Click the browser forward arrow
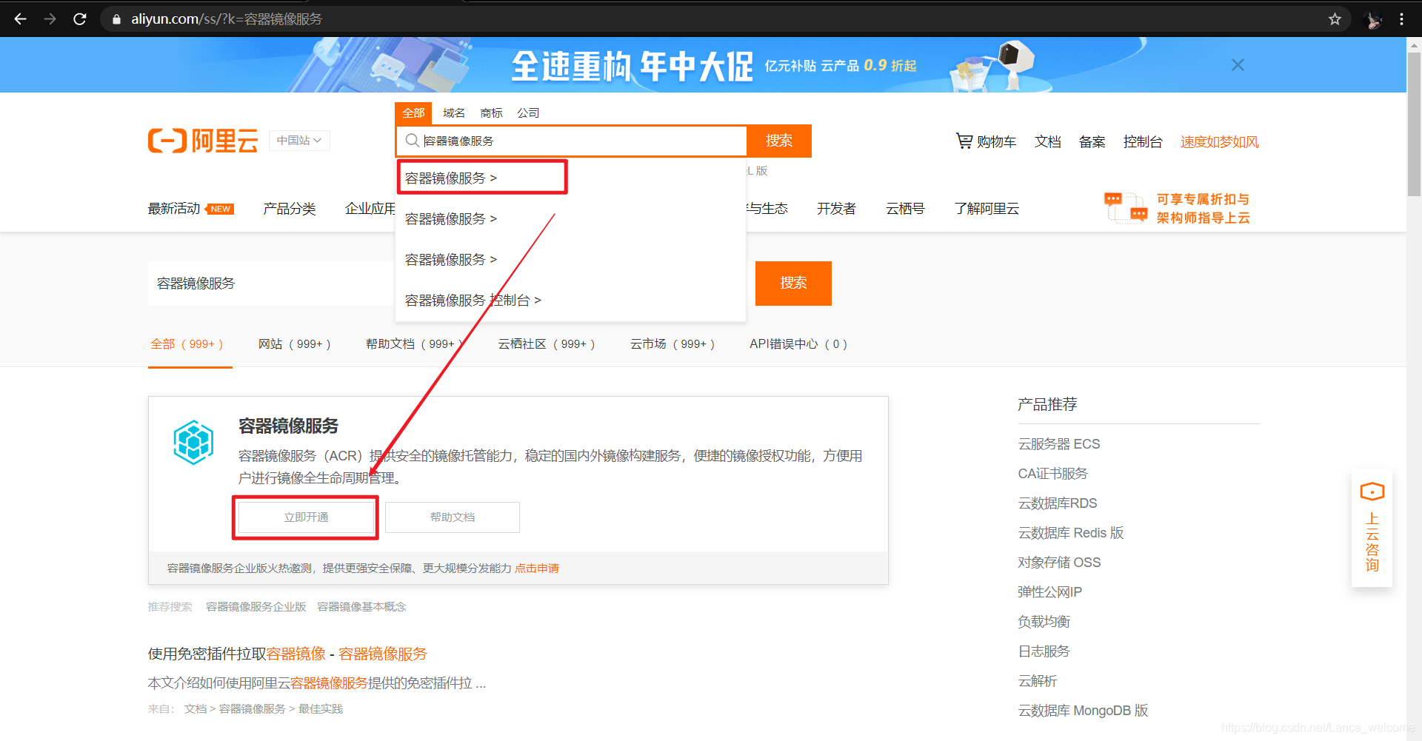 pyautogui.click(x=50, y=19)
